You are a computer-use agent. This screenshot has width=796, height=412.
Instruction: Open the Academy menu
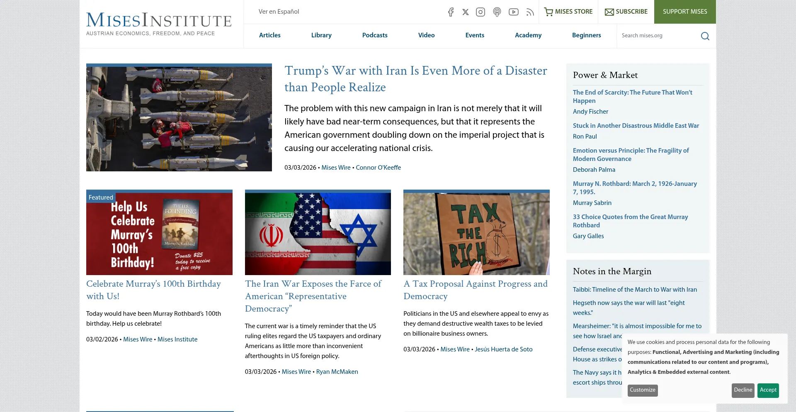point(528,35)
